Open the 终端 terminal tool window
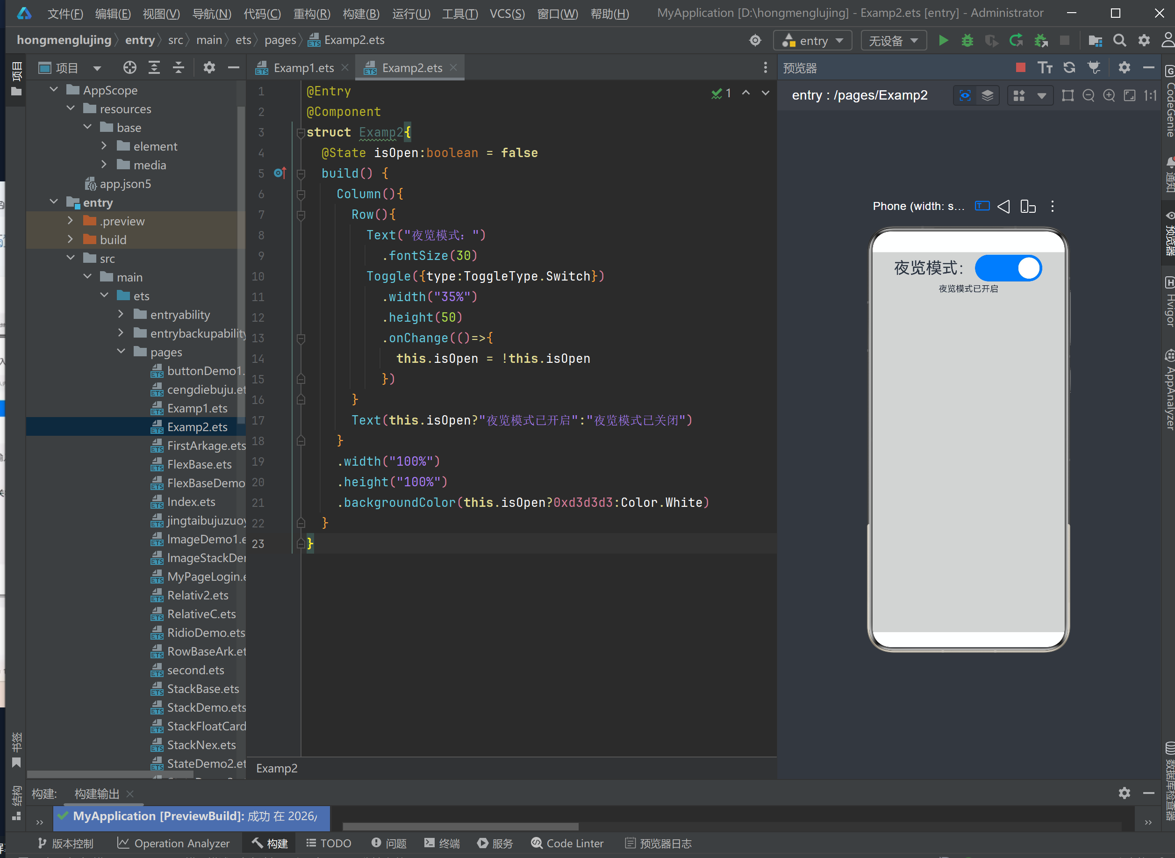 tap(442, 844)
